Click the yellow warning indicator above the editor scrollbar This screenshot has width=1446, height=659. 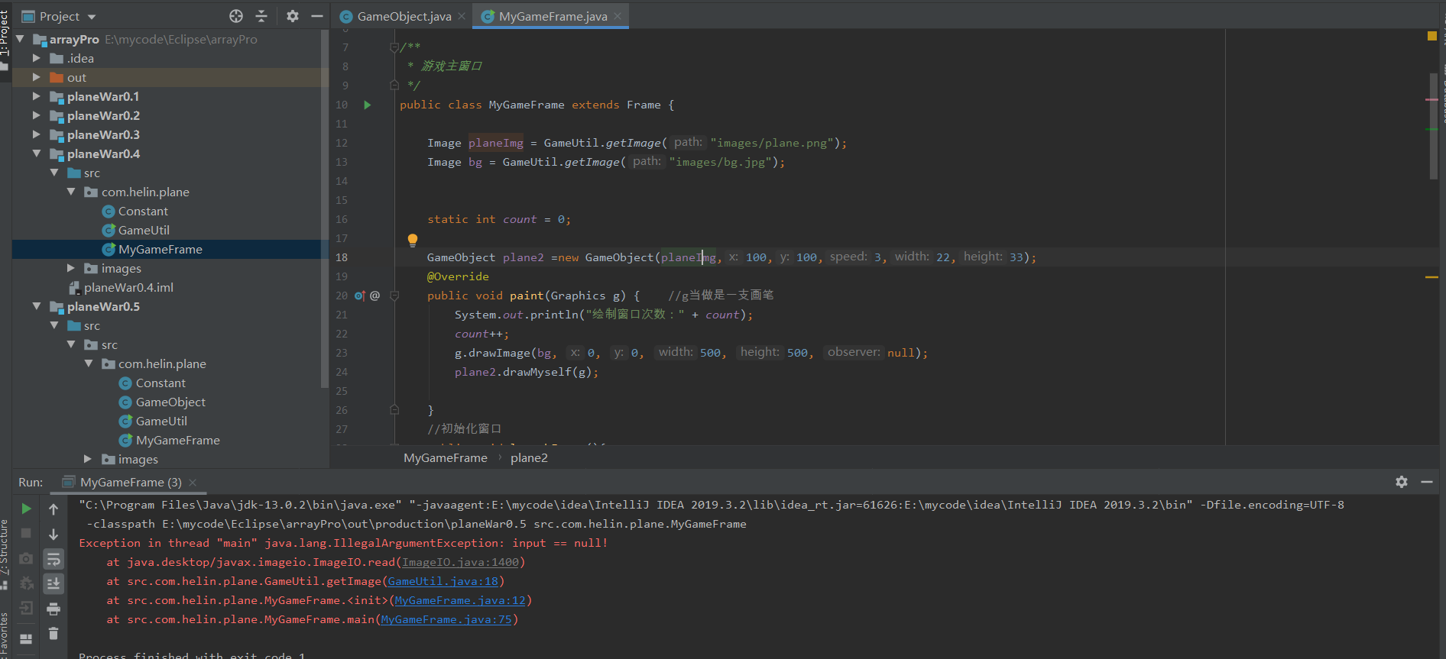tap(1432, 36)
